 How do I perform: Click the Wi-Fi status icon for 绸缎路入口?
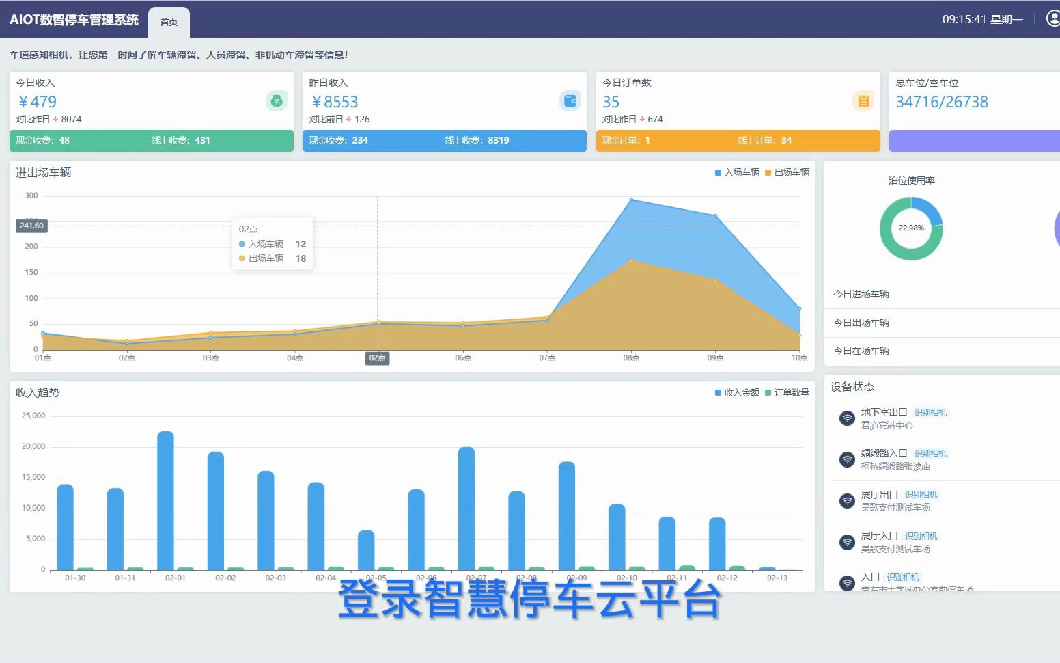pyautogui.click(x=847, y=459)
